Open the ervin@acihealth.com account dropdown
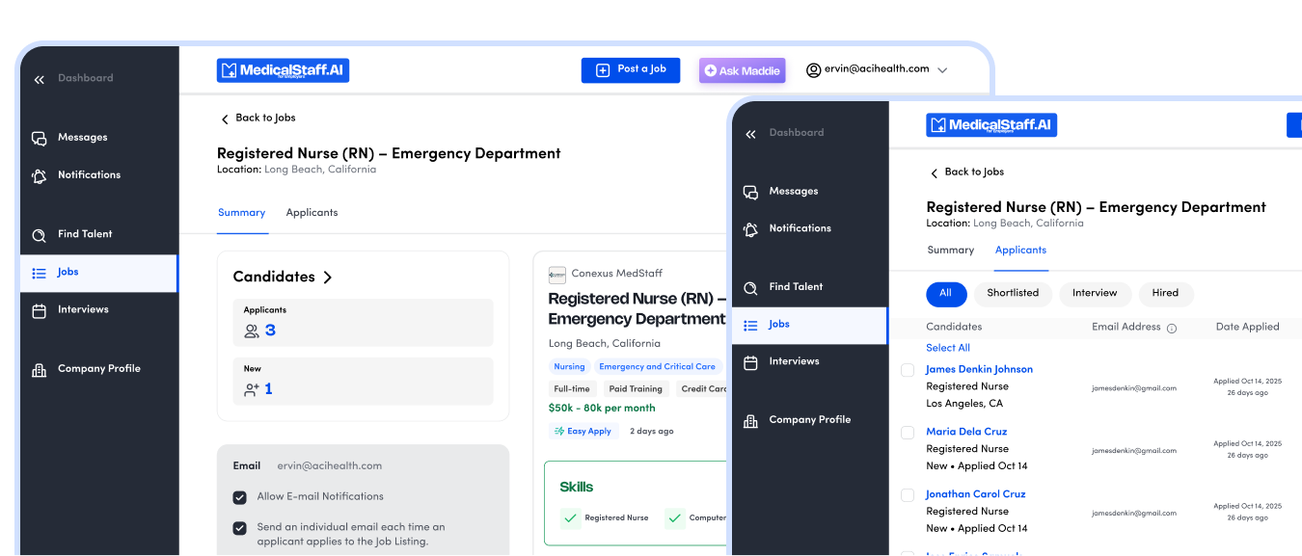The image size is (1302, 556). coord(942,70)
